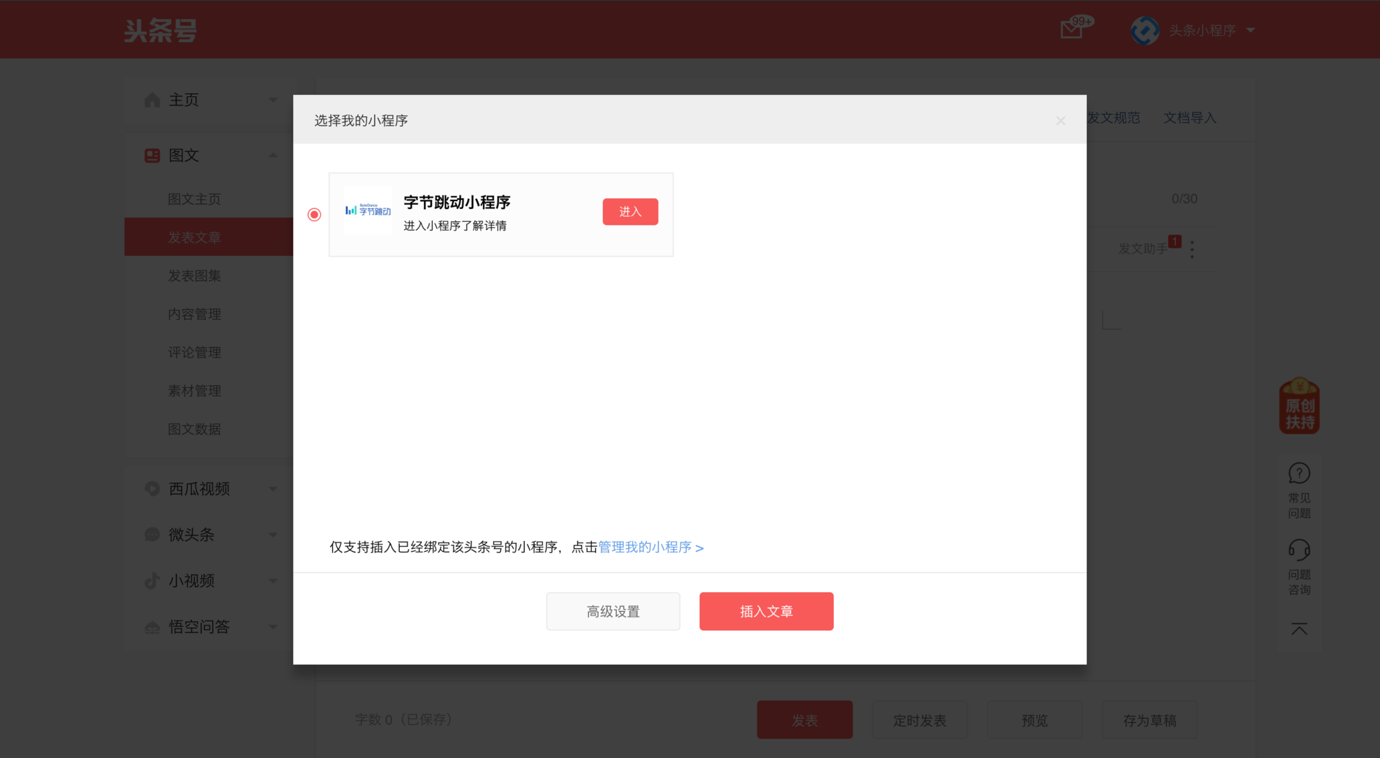Click the 预览 button
This screenshot has height=758, width=1380.
click(x=1035, y=720)
